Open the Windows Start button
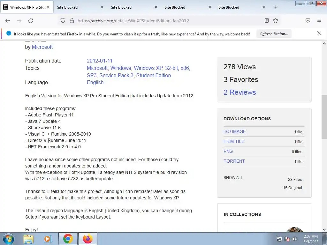This screenshot has width=327, height=245. pyautogui.click(x=9, y=239)
